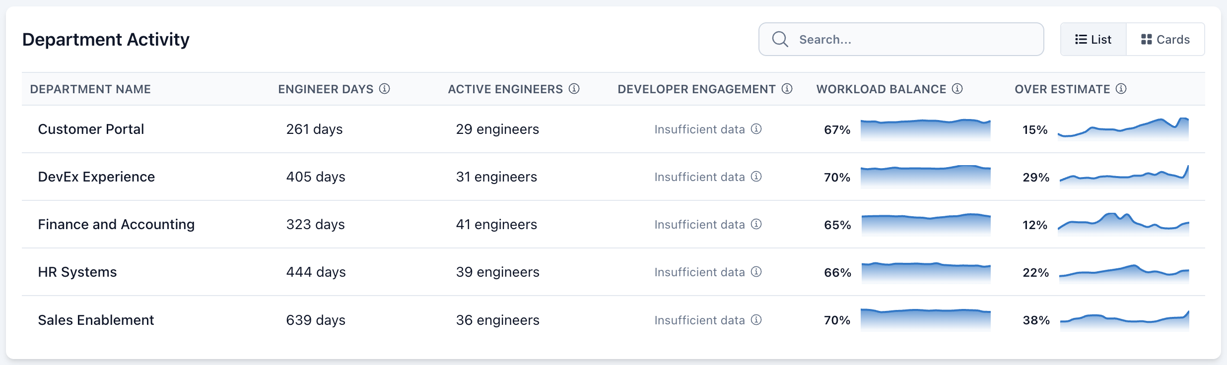Select the '323 days' cell
Viewport: 1227px width, 365px height.
point(316,225)
